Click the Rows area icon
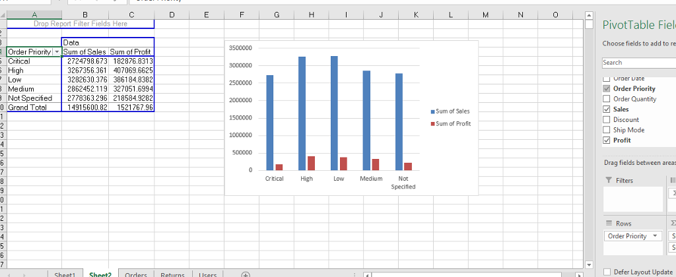The height and width of the screenshot is (277, 676). pyautogui.click(x=609, y=223)
